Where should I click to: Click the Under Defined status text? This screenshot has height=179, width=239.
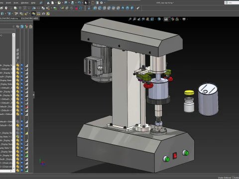point(224,178)
